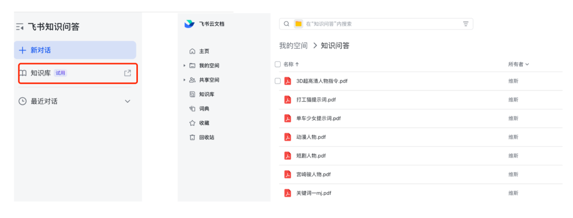
Task: Click the magnifier search icon
Action: [286, 24]
